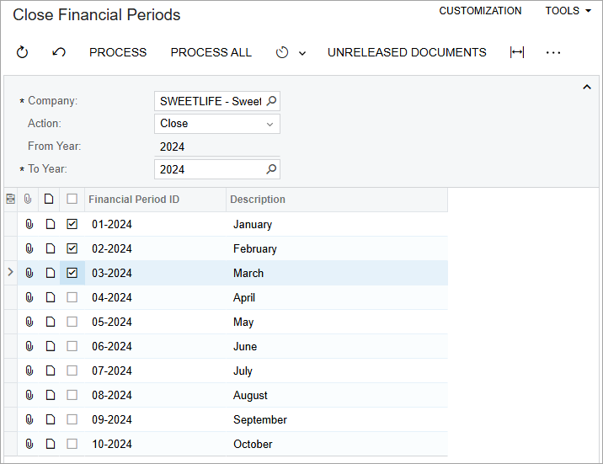This screenshot has height=464, width=603.
Task: Click the Refresh icon in the toolbar
Action: point(23,52)
